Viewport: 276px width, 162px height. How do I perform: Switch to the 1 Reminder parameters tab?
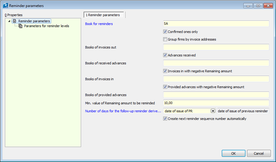click(104, 15)
